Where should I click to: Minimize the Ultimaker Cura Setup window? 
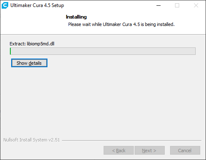tap(159, 5)
